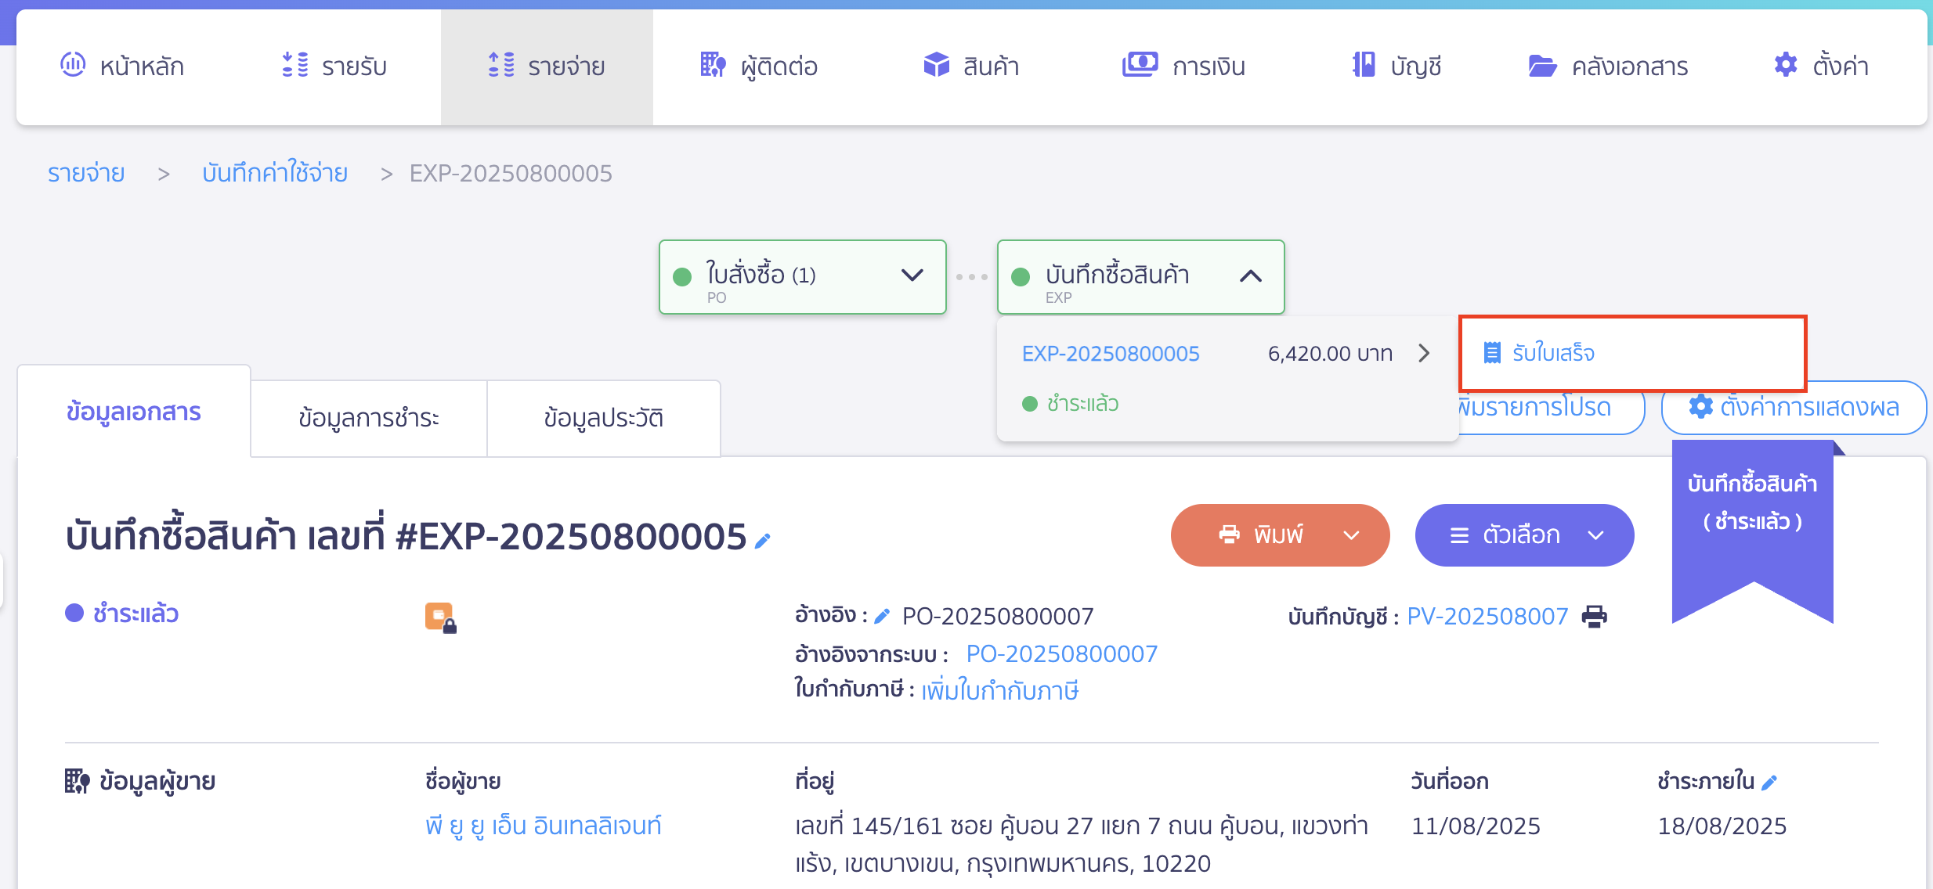Viewport: 1933px width, 889px height.
Task: Switch to the ข้อมูลประวัติ tab
Action: [x=604, y=418]
